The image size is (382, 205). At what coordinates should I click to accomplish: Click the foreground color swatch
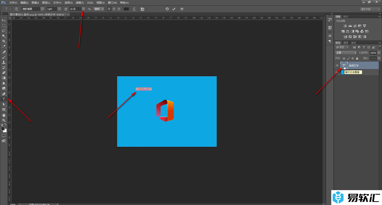3,128
